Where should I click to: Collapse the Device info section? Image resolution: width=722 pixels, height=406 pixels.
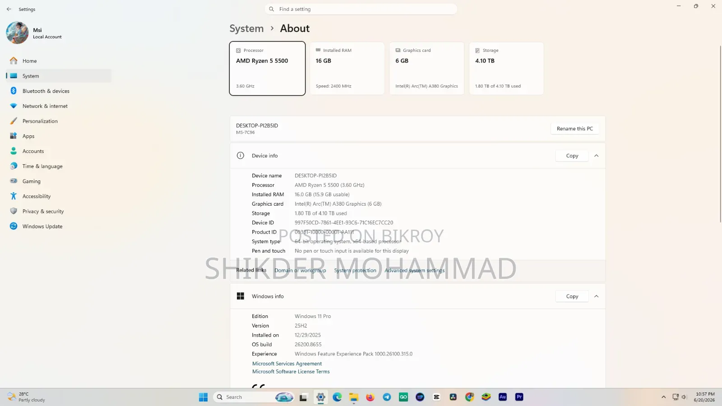click(x=596, y=156)
